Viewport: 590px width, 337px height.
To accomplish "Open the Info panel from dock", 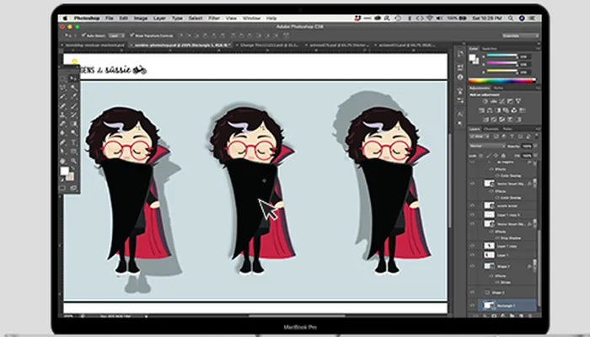I will tap(460, 78).
